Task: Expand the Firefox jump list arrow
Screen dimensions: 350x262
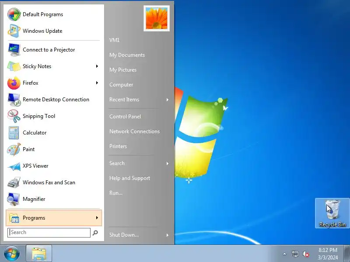Action: coord(97,83)
